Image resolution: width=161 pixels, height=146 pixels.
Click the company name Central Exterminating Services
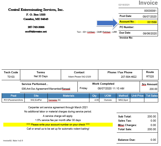36,10
